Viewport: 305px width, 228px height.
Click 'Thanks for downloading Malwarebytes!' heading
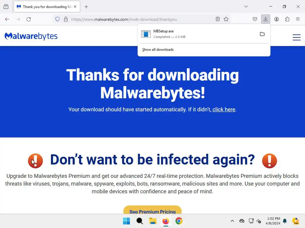(x=152, y=84)
